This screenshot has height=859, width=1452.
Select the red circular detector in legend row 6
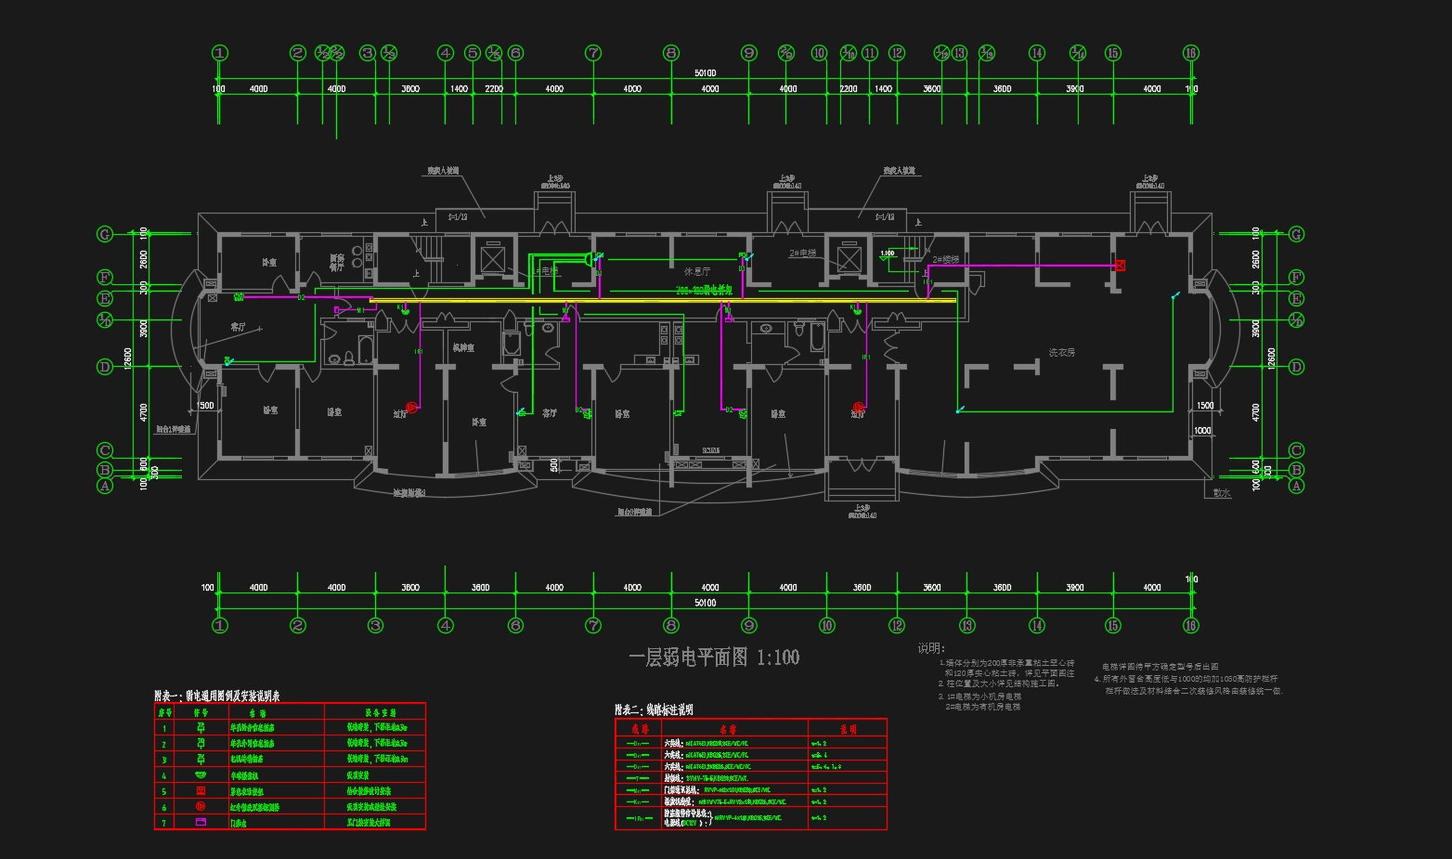tap(201, 807)
